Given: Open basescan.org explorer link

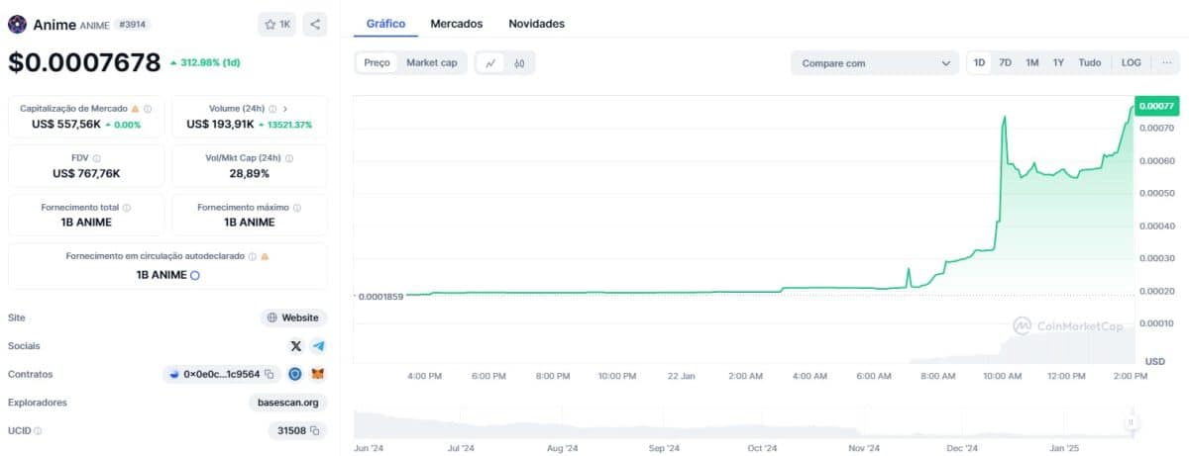Looking at the screenshot, I should pos(287,403).
